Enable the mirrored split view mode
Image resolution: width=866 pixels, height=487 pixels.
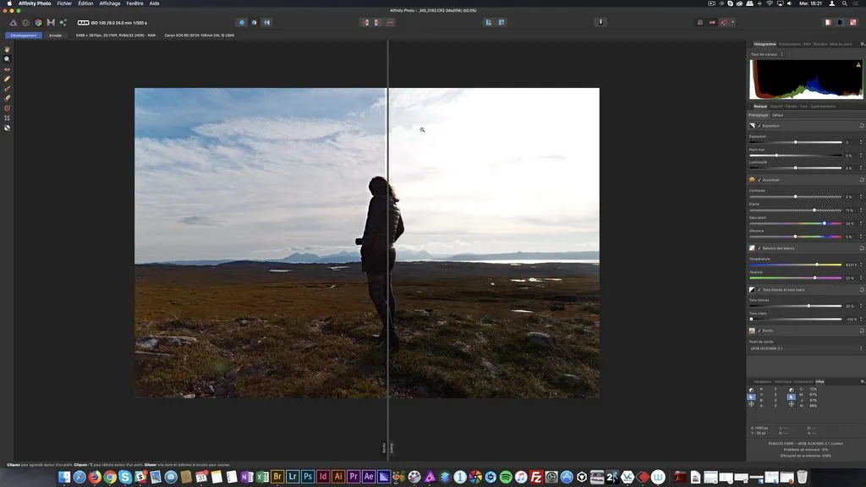tap(267, 22)
